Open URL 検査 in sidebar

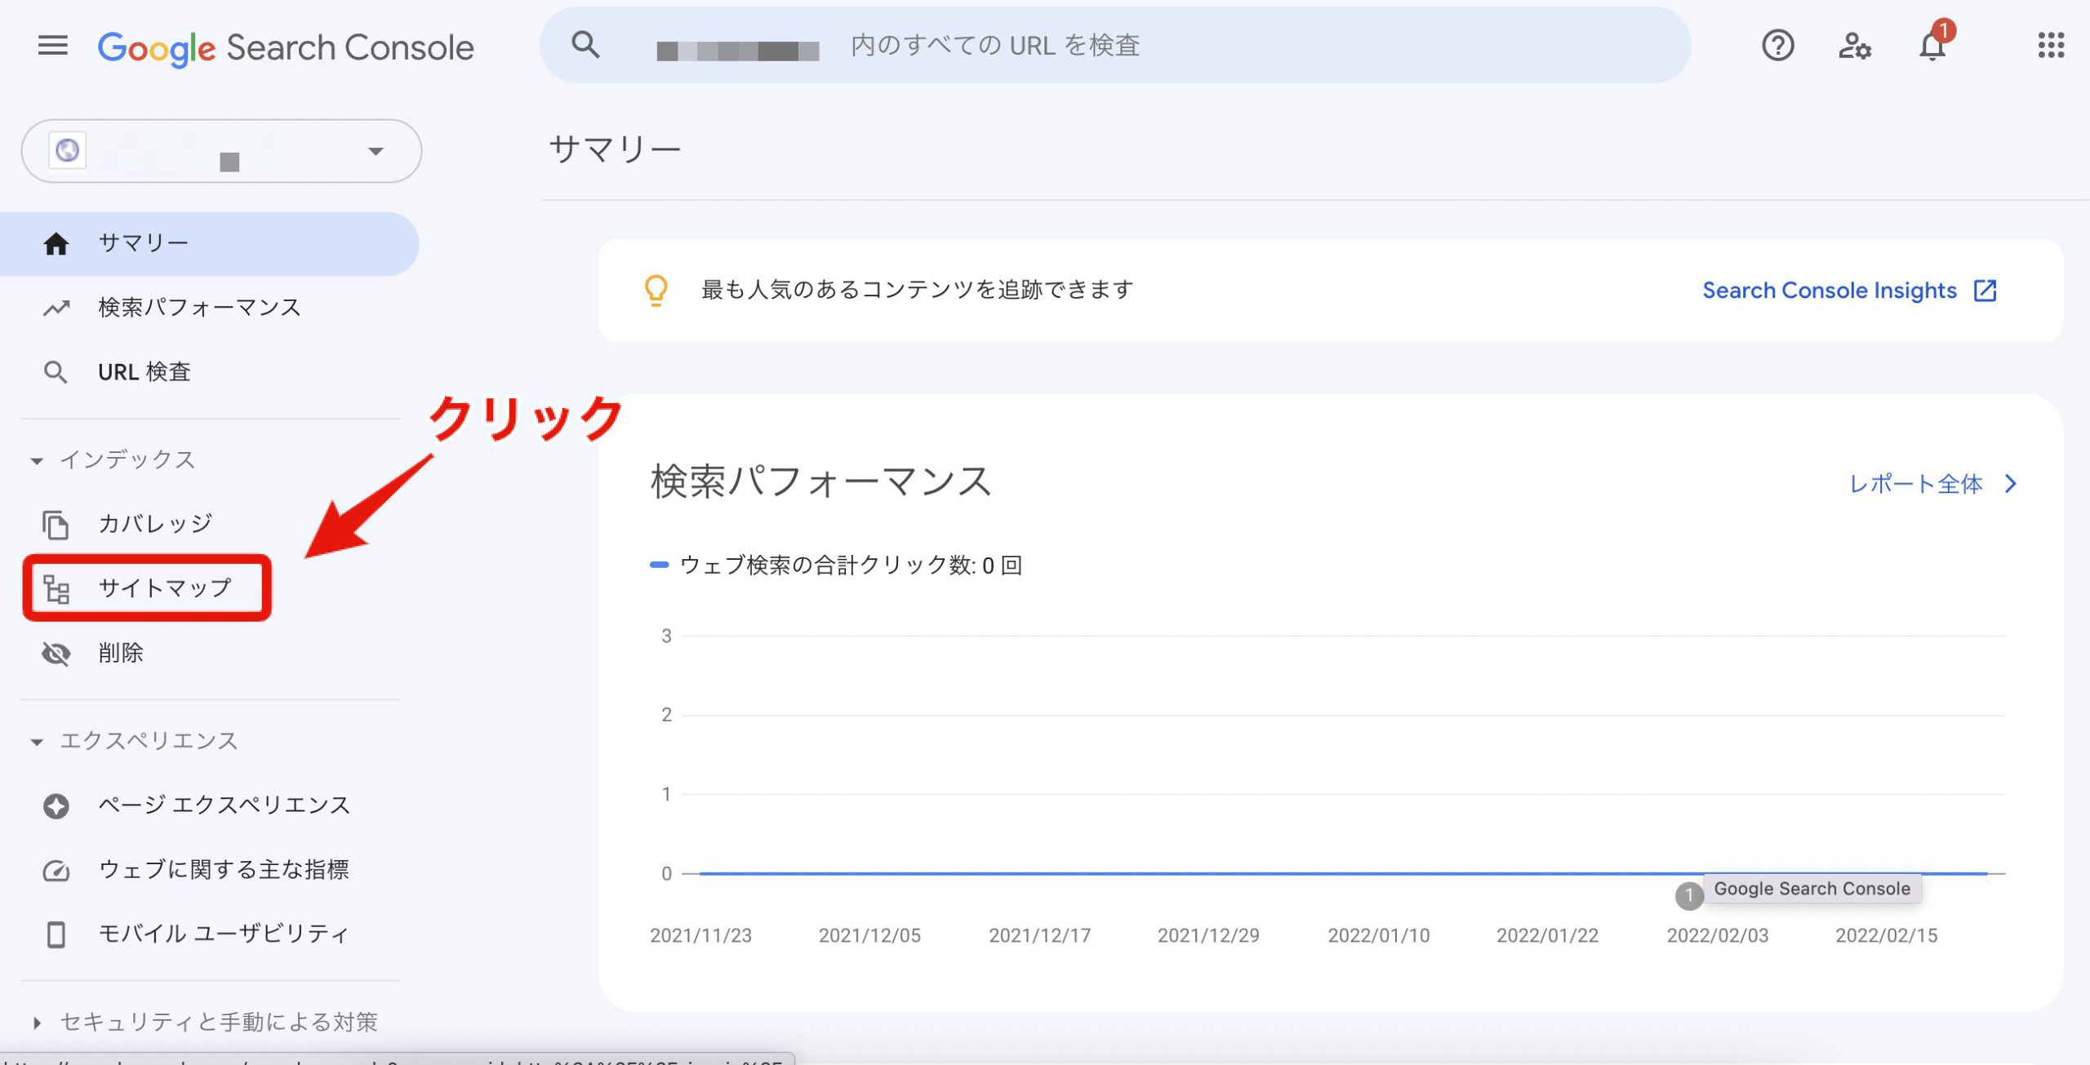coord(145,372)
